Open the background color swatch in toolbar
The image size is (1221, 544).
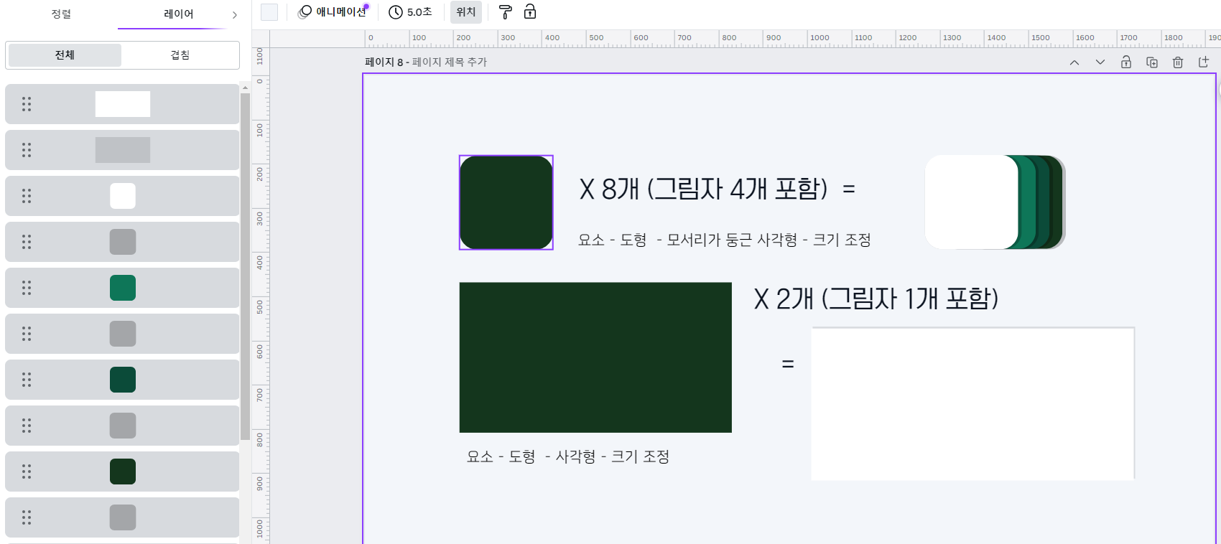coord(269,12)
